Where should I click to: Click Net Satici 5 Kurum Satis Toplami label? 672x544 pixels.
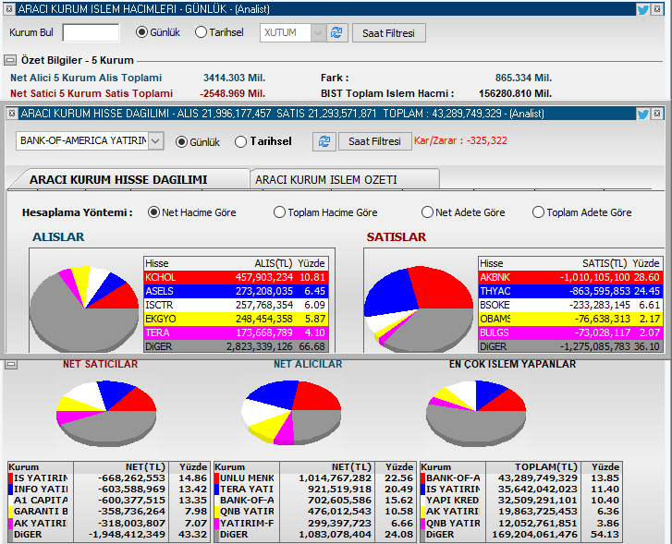click(x=92, y=93)
